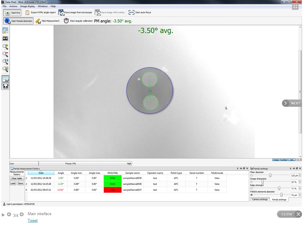This screenshot has width=307, height=233.
Task: Open the Image display menu
Action: tap(27, 6)
